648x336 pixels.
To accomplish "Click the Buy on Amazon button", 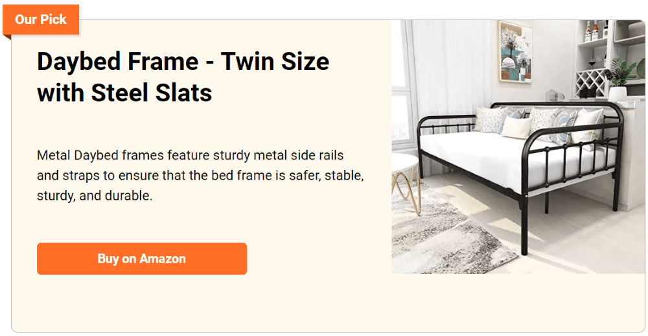I will pos(142,259).
